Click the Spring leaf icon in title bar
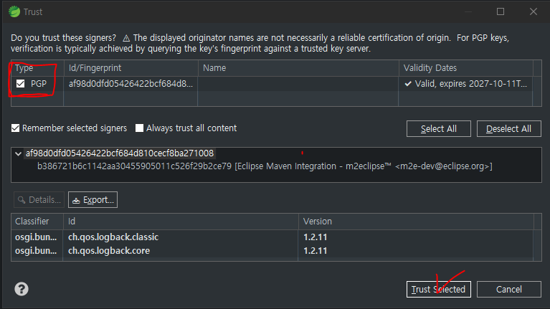Screen dimensions: 550x309 pos(14,11)
